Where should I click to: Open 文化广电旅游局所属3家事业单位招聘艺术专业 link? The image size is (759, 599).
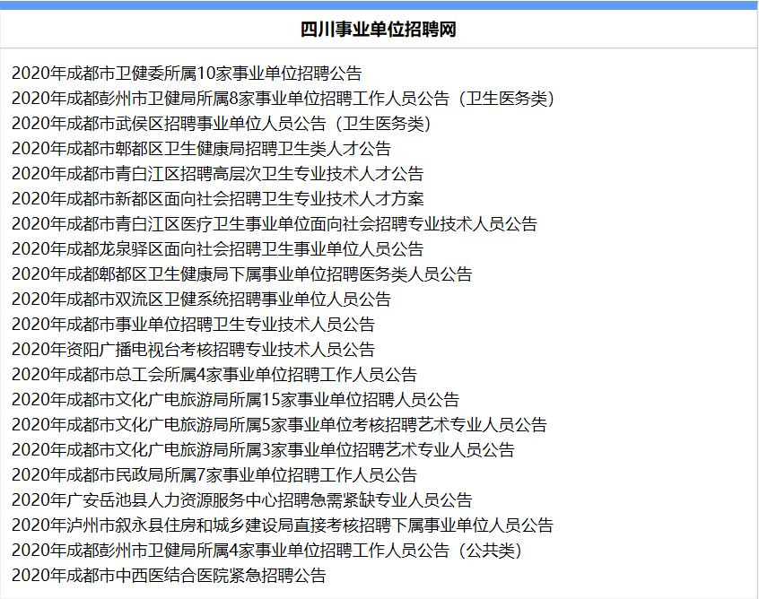264,450
